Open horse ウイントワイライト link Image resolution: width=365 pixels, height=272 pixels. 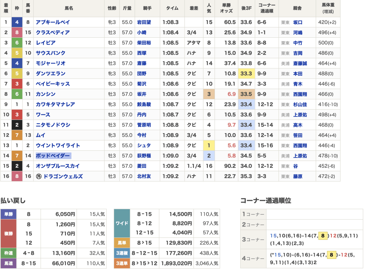click(58, 146)
